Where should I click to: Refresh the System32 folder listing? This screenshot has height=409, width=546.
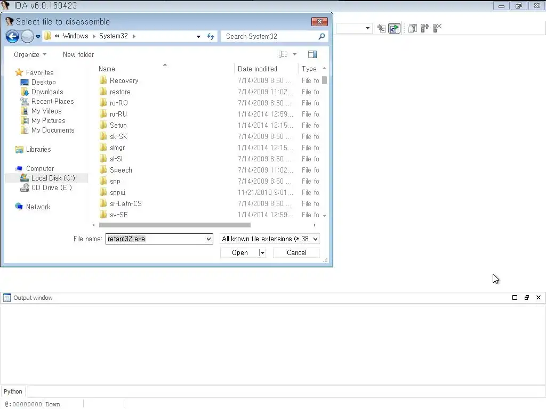211,36
